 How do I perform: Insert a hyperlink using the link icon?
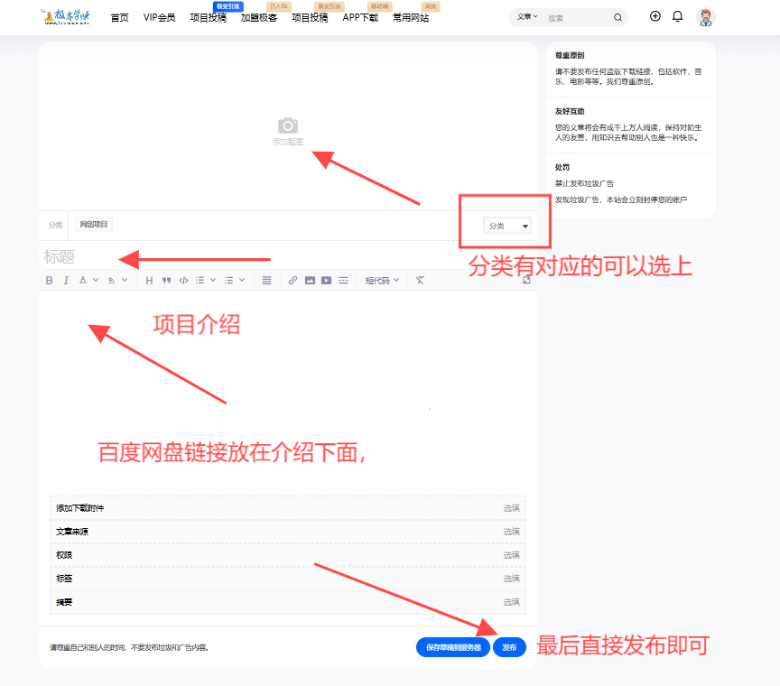click(292, 280)
